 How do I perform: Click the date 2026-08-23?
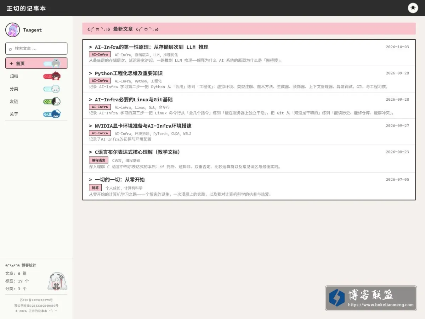[397, 152]
